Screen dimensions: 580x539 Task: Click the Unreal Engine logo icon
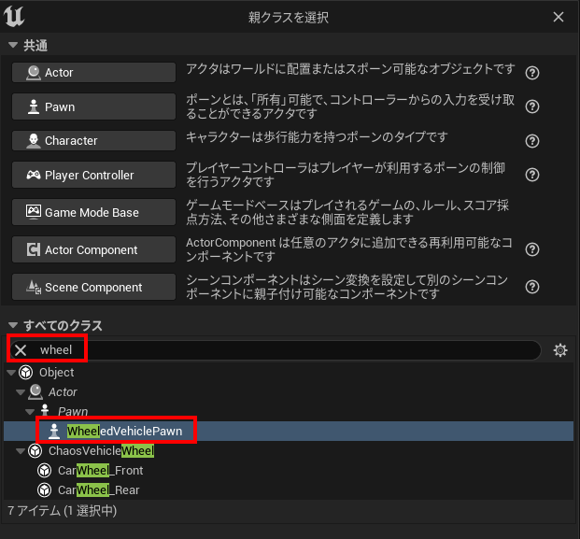click(x=14, y=17)
